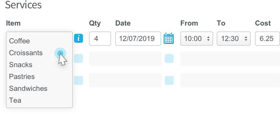
Task: Click the third row's greyed Qty and Date bar
Action: pos(125,80)
